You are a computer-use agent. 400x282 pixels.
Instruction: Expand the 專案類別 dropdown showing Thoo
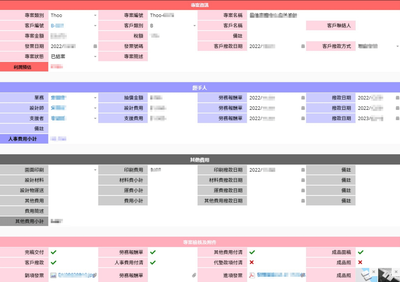95,15
